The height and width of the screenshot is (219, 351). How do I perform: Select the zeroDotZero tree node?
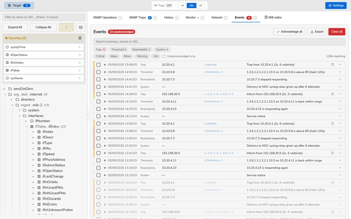23,89
